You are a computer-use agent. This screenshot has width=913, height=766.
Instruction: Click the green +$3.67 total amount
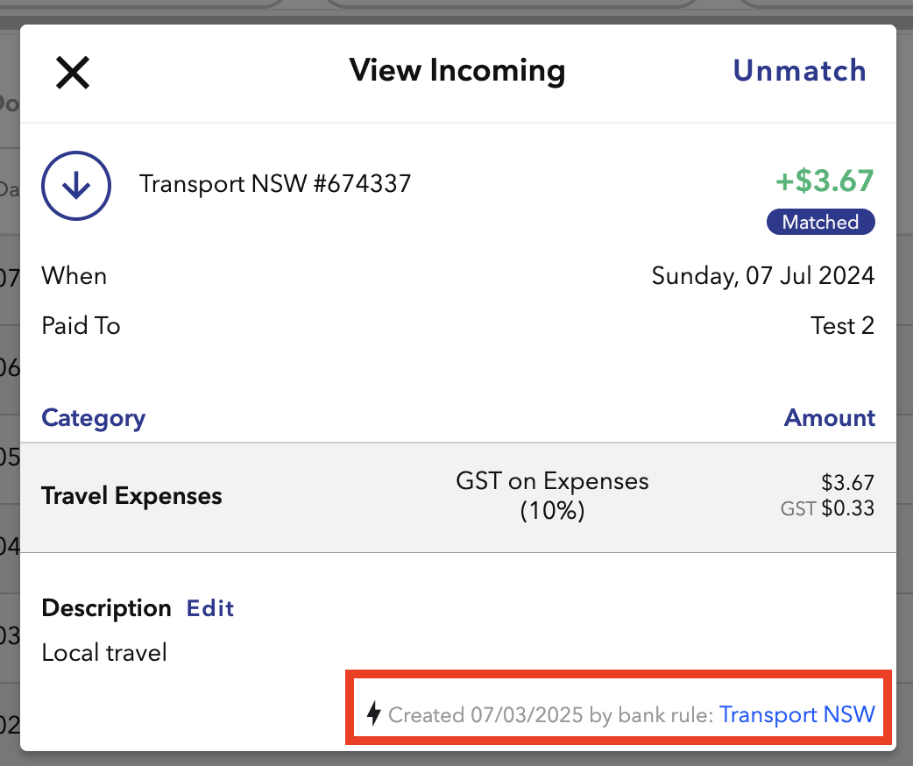point(825,181)
